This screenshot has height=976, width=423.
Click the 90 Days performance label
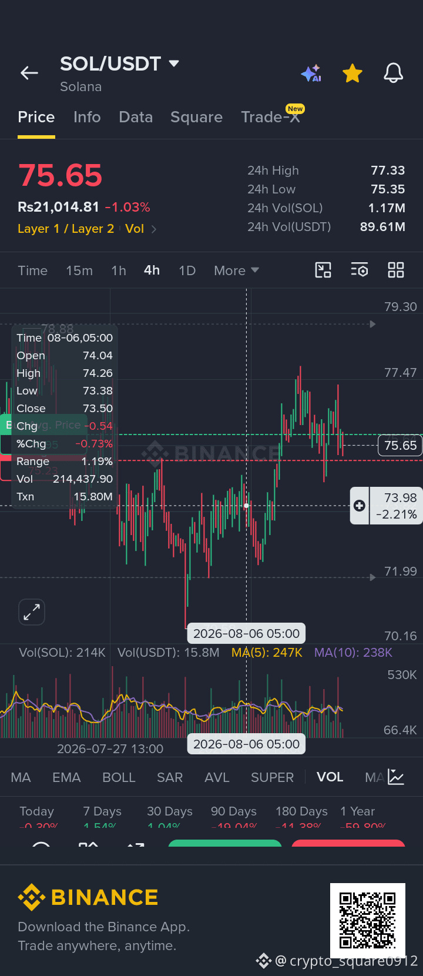tap(234, 811)
